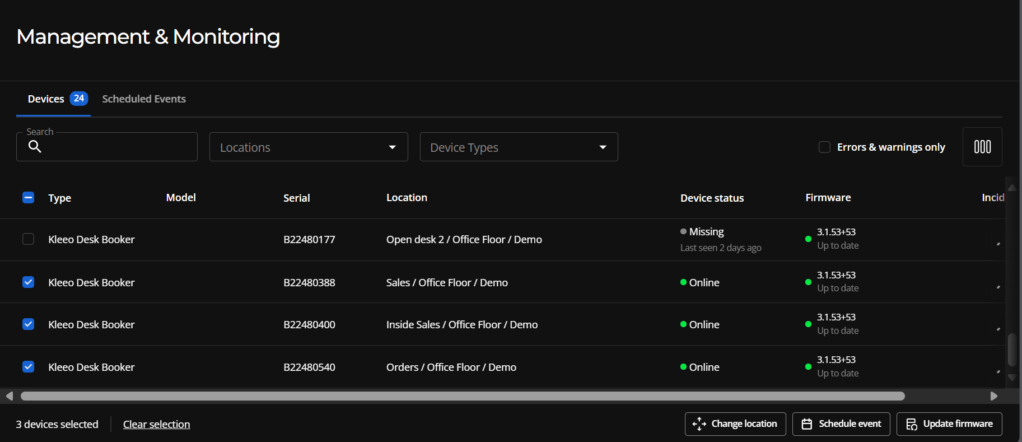Click left arrow of horizontal scrollbar
The image size is (1022, 442).
9,396
